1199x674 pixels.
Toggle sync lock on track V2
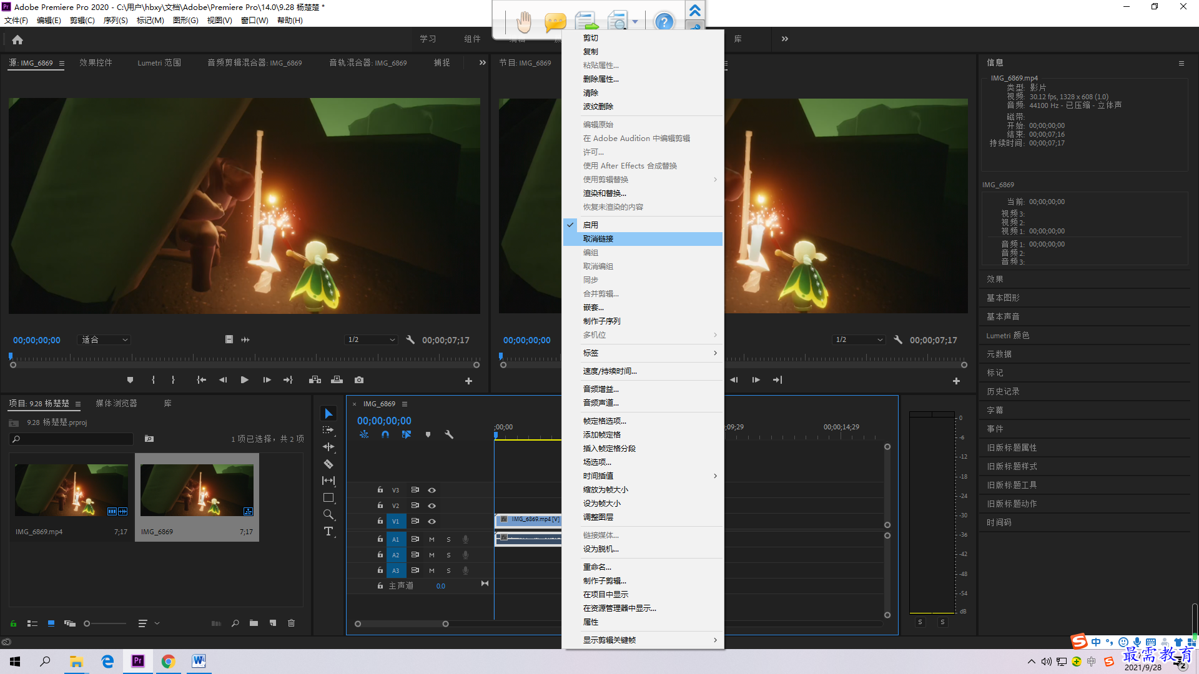coord(415,506)
